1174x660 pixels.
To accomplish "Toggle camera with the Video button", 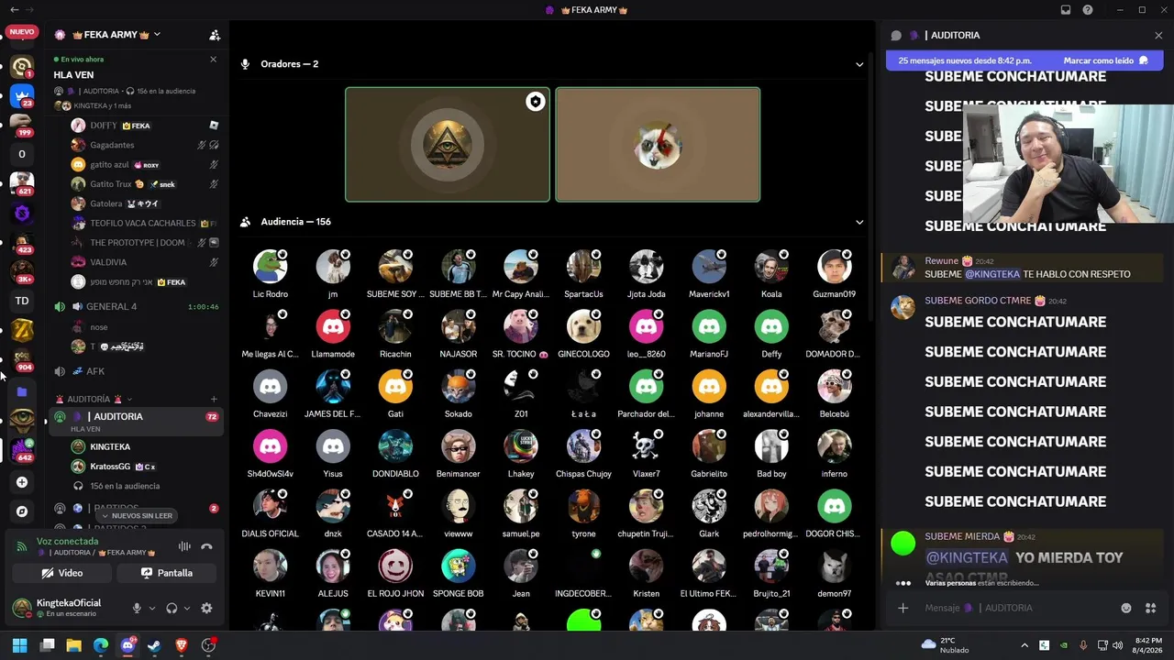I will (x=62, y=573).
